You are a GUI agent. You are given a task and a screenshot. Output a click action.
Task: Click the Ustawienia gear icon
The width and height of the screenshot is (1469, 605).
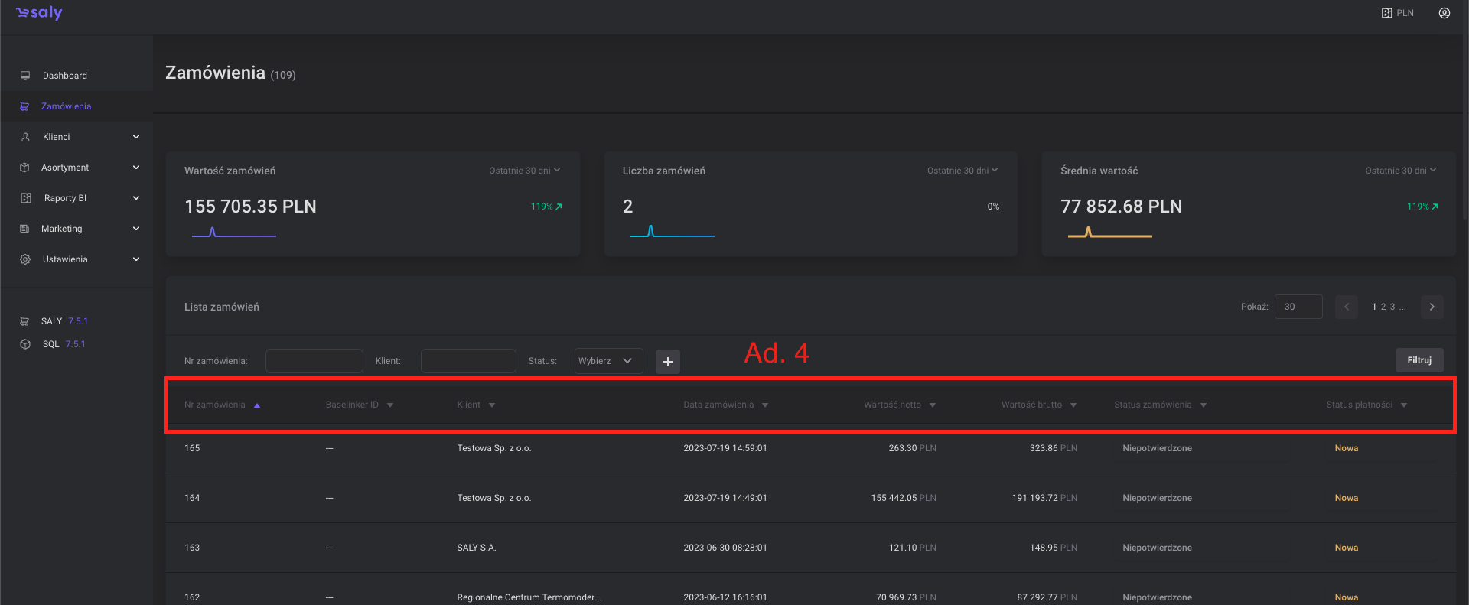pyautogui.click(x=25, y=259)
